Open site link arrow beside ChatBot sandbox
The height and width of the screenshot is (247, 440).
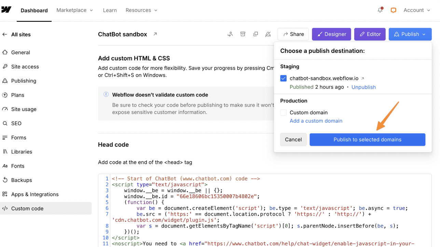coord(155,34)
